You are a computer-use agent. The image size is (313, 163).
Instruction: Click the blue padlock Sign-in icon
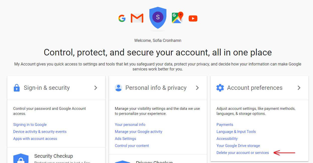17,88
